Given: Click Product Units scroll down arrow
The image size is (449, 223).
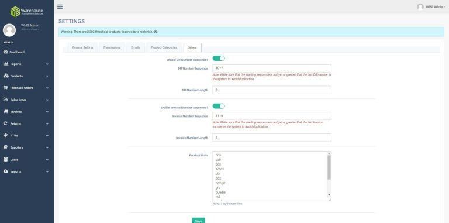Looking at the screenshot, I should point(329,195).
